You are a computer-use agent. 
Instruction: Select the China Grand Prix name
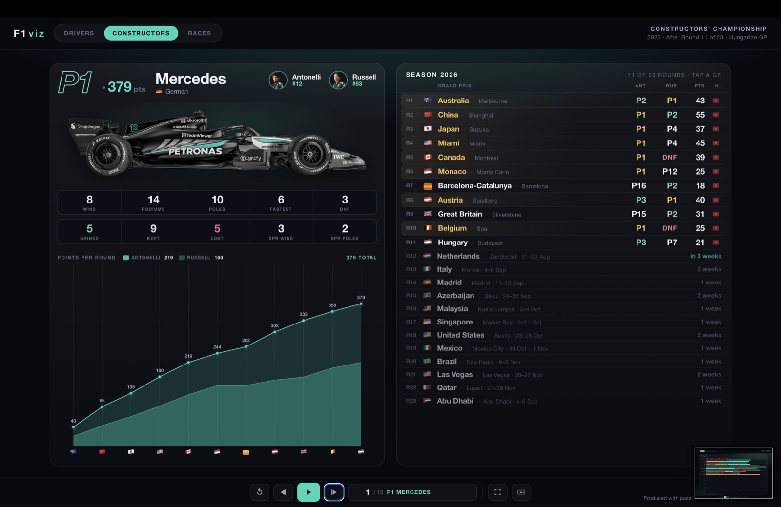448,115
